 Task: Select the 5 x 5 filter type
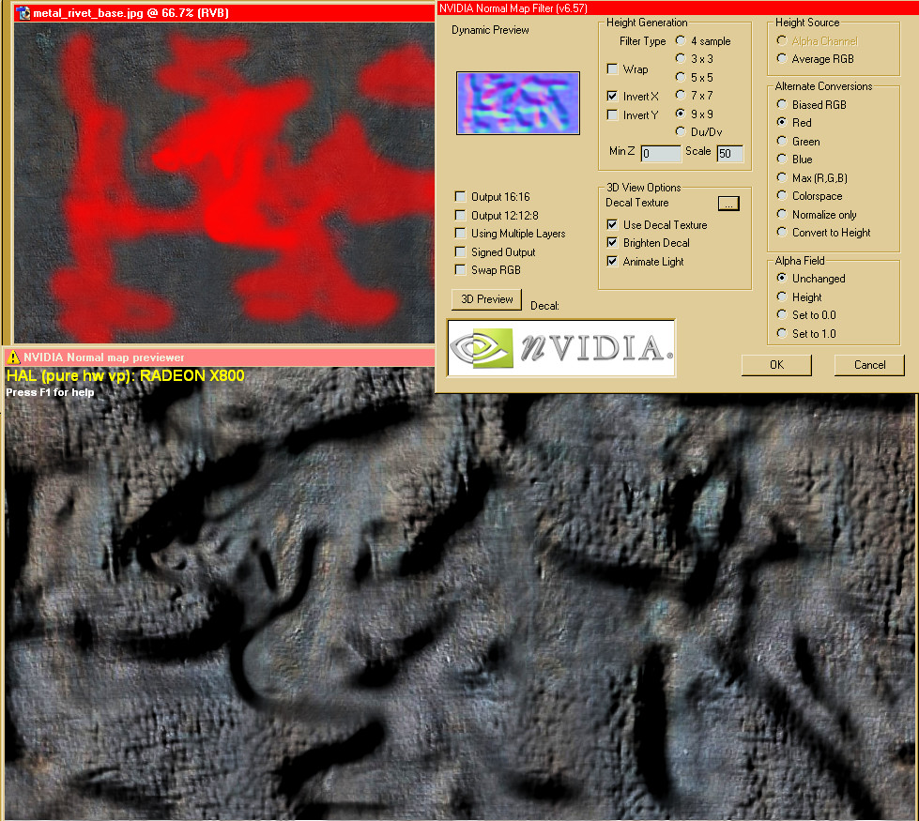681,77
